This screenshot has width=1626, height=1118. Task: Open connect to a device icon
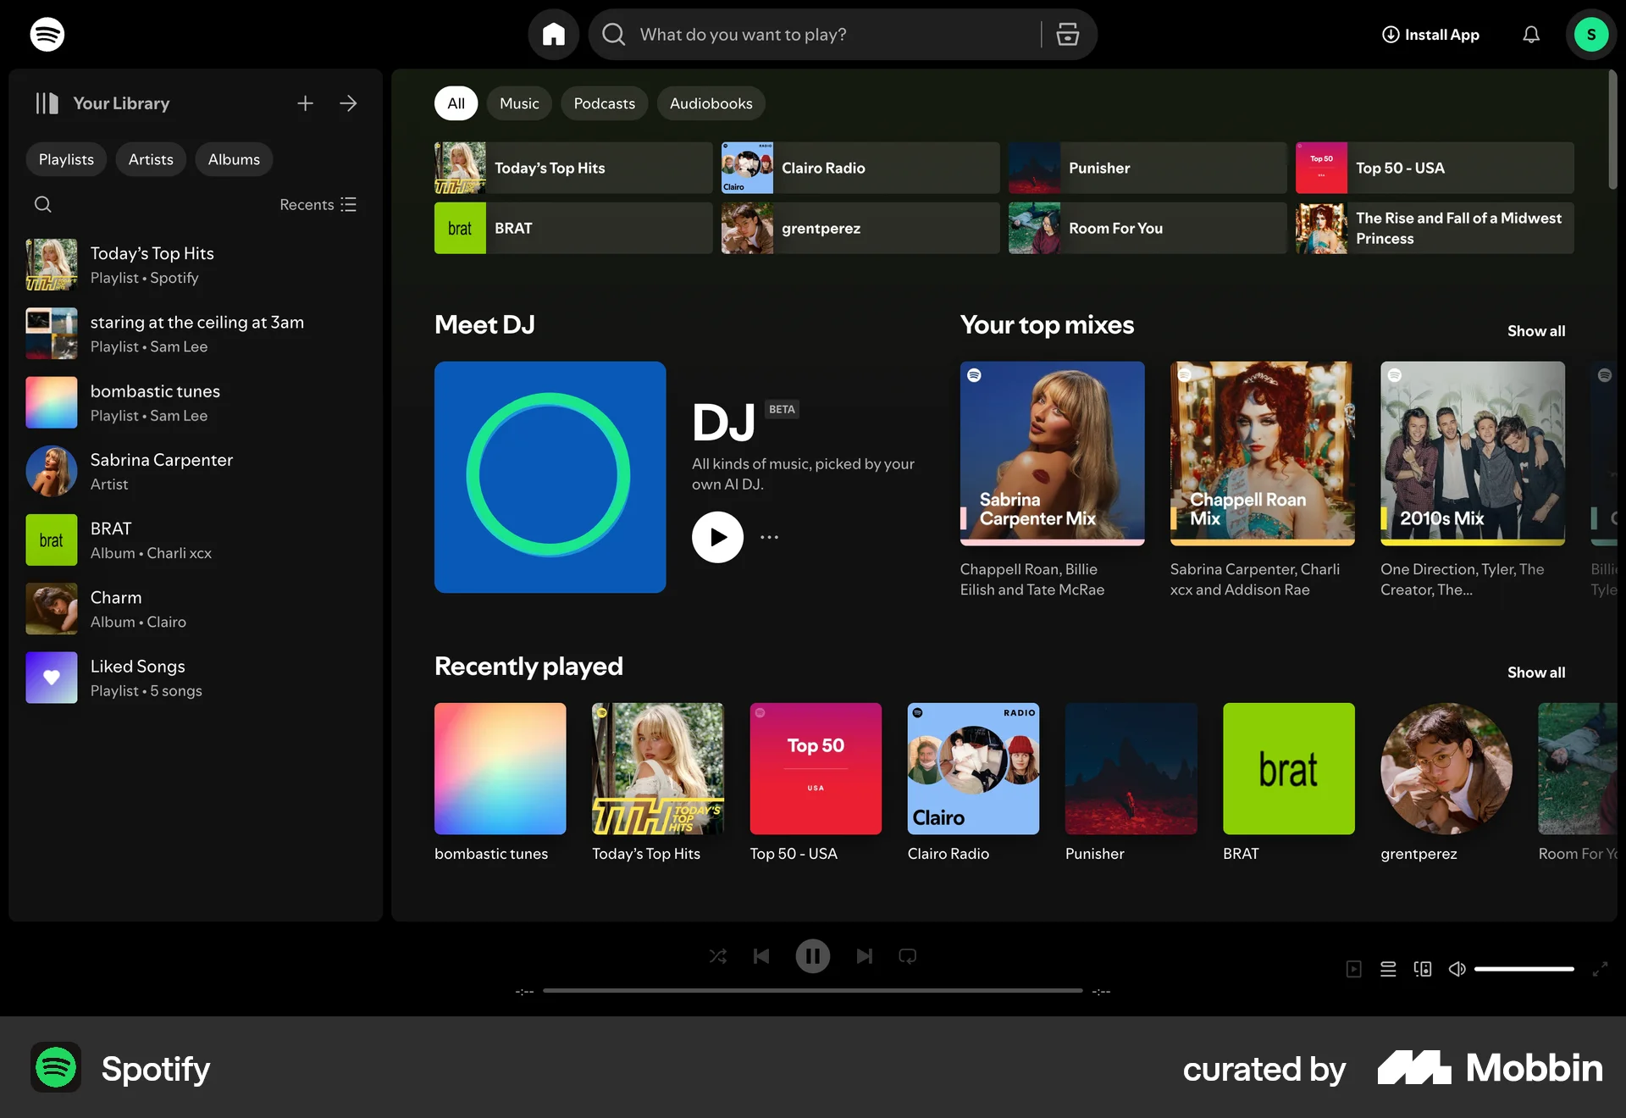(1423, 969)
